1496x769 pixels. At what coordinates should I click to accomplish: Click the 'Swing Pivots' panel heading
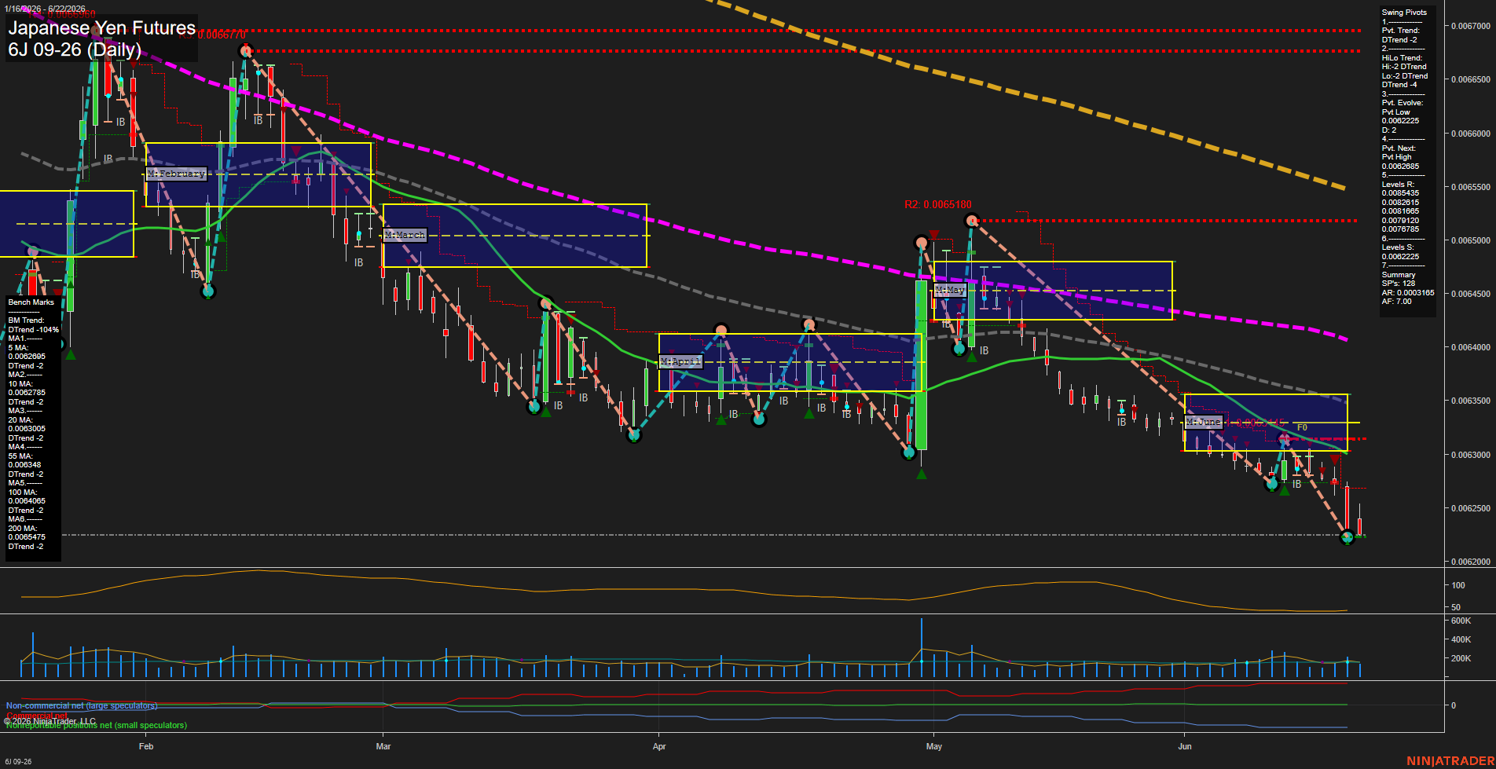1404,13
